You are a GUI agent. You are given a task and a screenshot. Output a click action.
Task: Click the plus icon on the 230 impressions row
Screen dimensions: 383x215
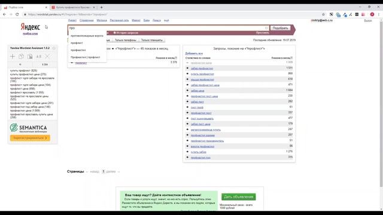(x=187, y=96)
